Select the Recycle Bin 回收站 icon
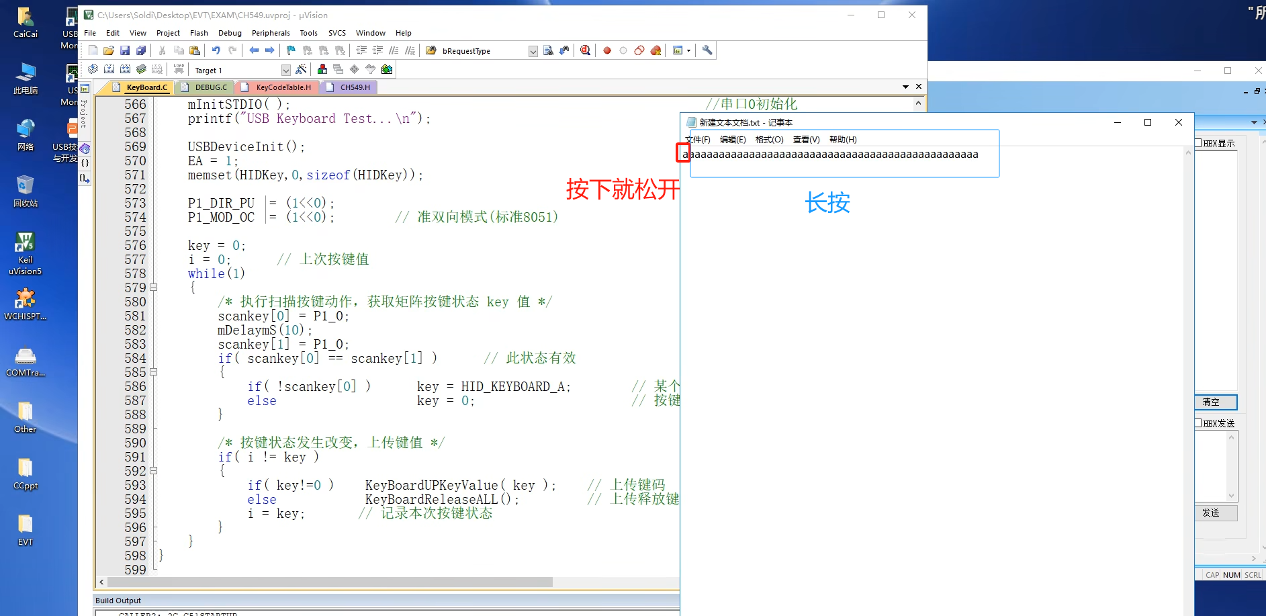The height and width of the screenshot is (616, 1266). coord(25,191)
